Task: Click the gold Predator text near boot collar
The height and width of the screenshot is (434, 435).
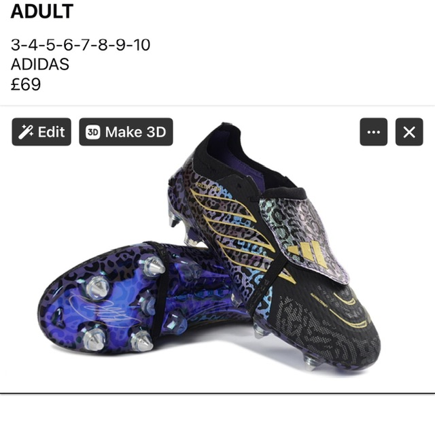Action: coord(207,187)
